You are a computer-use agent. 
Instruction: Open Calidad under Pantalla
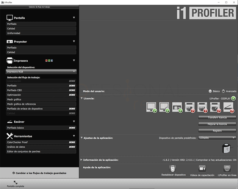pos(41,28)
